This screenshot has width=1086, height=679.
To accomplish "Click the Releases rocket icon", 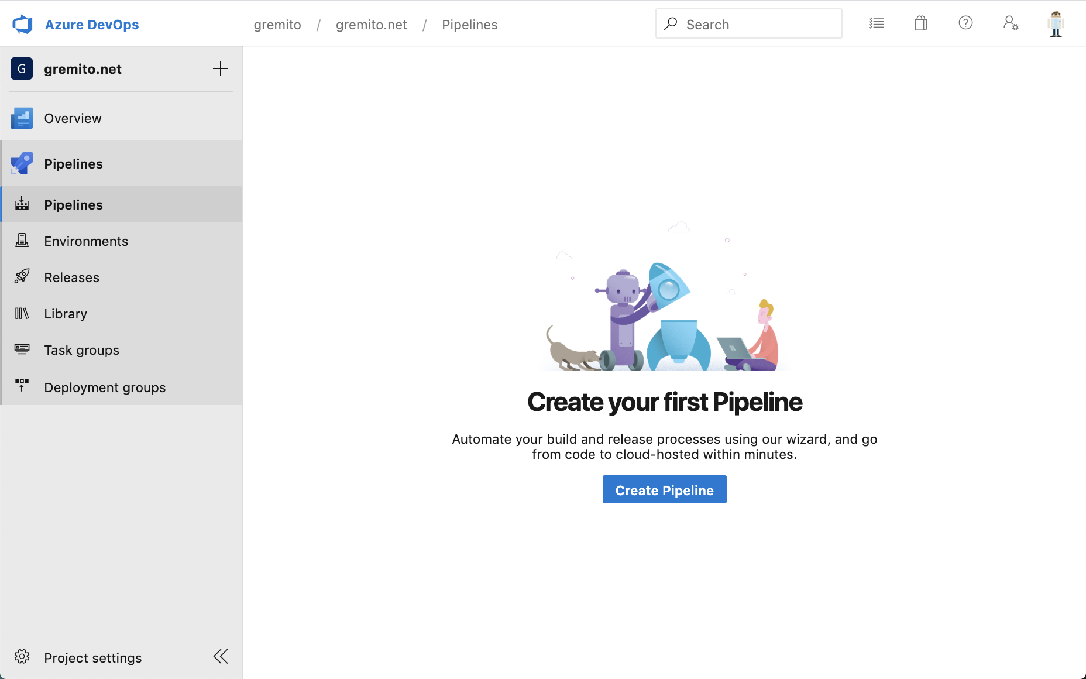I will tap(22, 277).
